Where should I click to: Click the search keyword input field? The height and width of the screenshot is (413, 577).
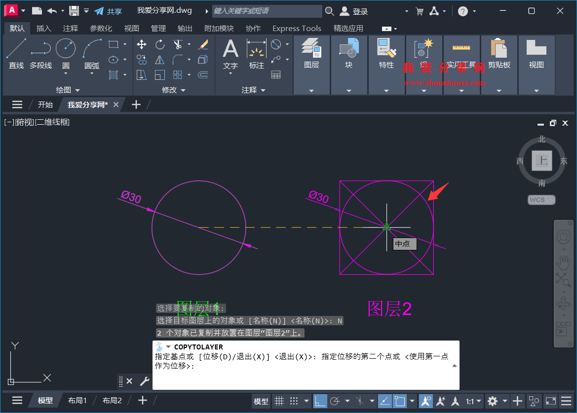[x=267, y=11]
